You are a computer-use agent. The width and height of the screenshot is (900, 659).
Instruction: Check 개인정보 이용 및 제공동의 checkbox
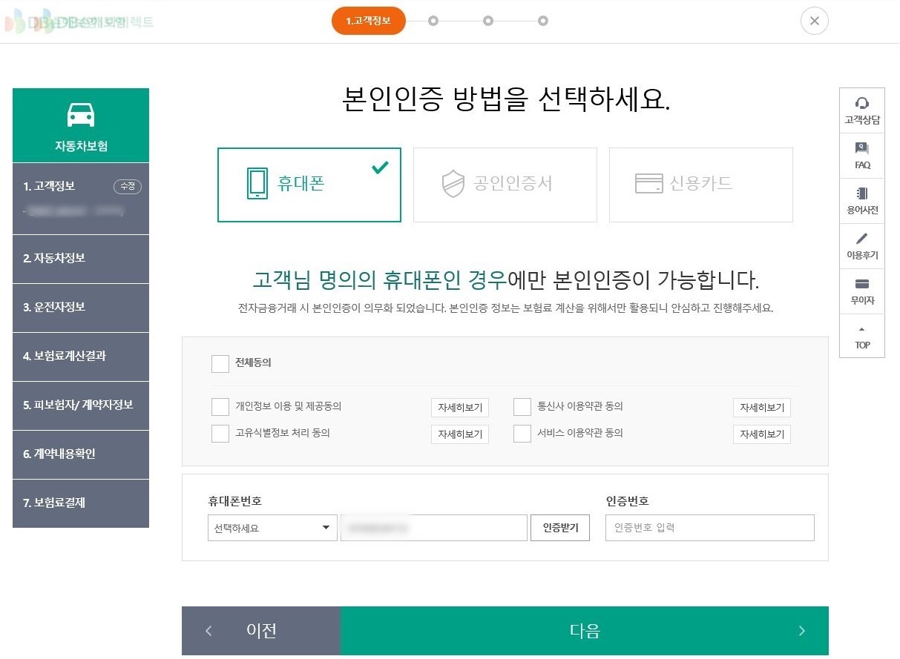pos(220,407)
